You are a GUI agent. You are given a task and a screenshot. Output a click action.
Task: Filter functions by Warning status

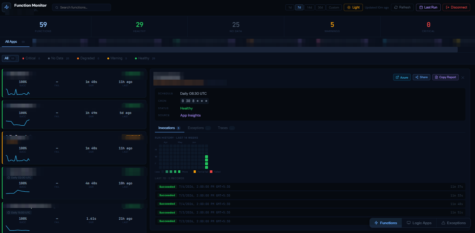tap(117, 58)
